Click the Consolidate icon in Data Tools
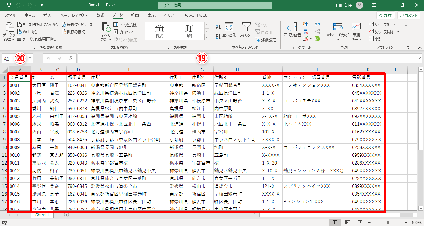The image size is (424, 226). [317, 24]
